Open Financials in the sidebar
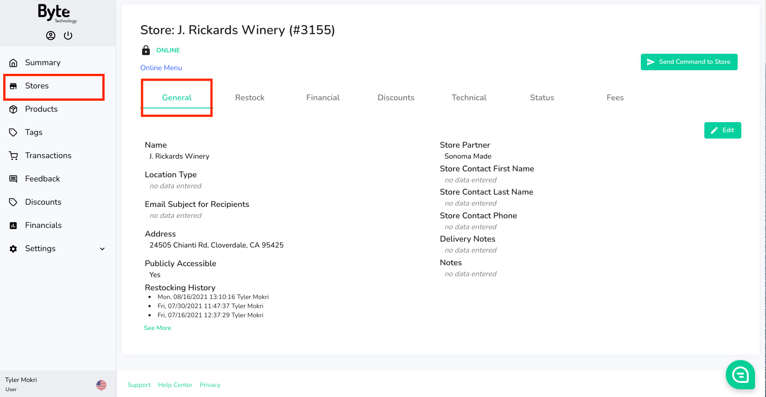 tap(43, 226)
